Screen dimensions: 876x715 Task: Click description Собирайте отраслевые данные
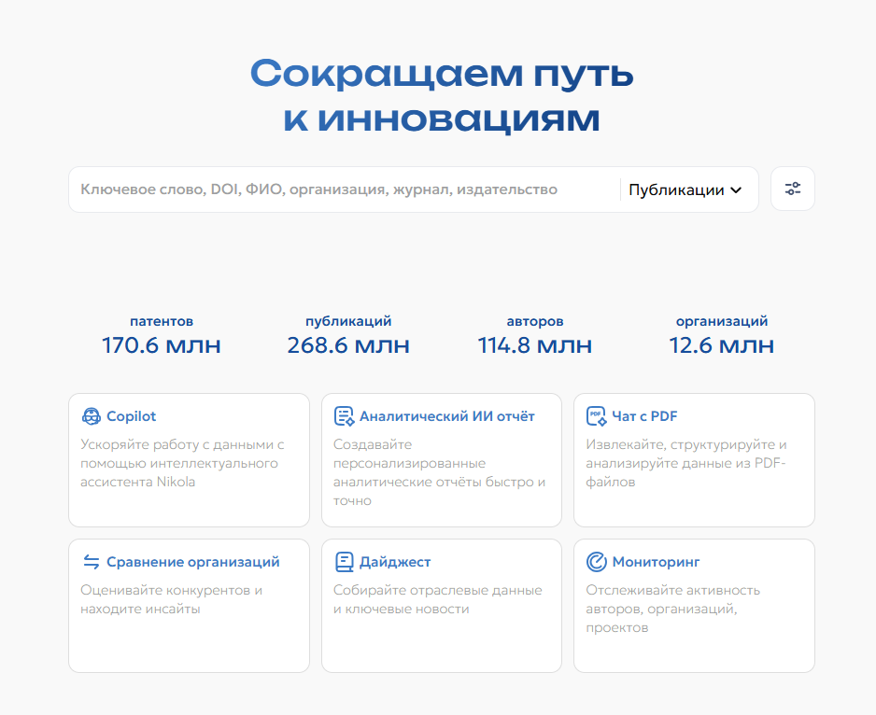[x=437, y=599]
